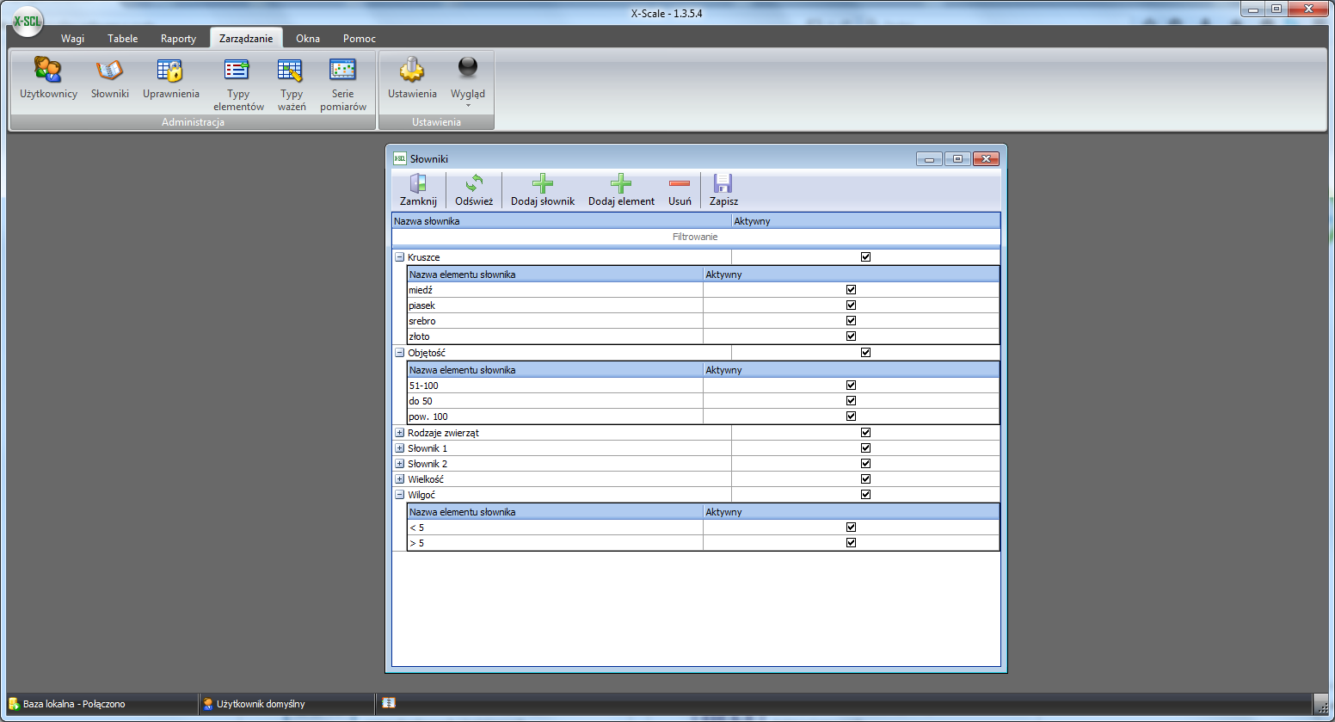Expand the Rodzaje zwierząt dictionary
Screen dimensions: 1335x722
click(x=399, y=433)
